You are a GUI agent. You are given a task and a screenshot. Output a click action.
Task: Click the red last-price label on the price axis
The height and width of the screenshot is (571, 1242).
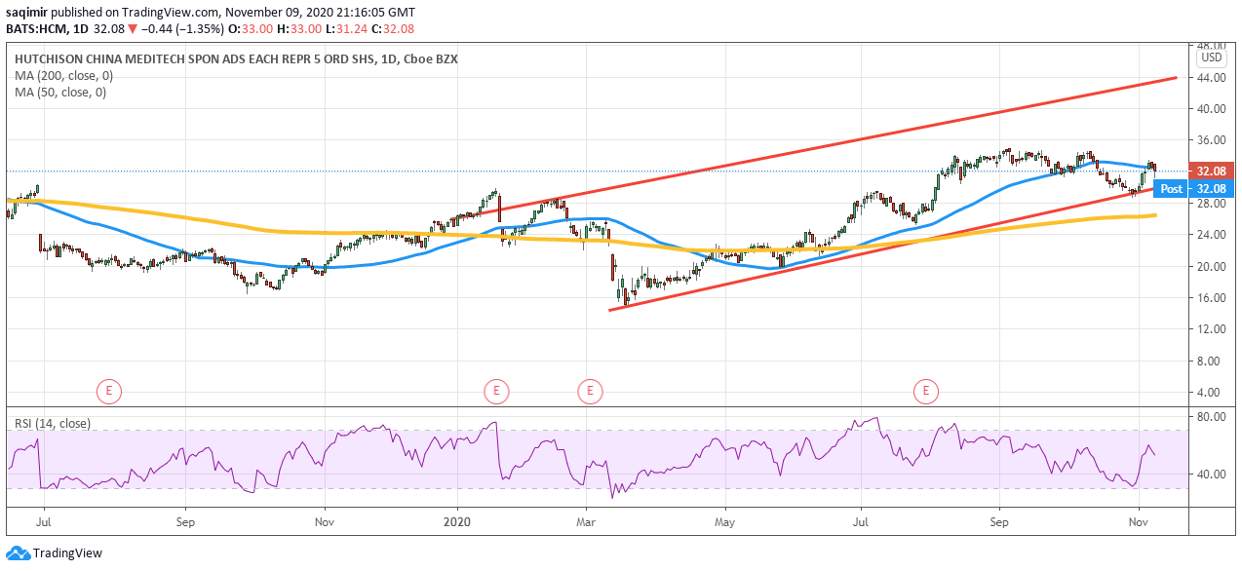[x=1209, y=170]
